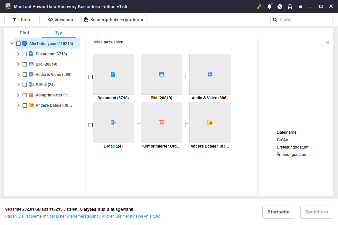Expand the Audio & Video tree node

point(18,75)
